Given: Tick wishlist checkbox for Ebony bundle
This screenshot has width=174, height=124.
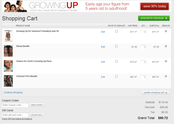Looking at the screenshot, I should tap(116, 46).
